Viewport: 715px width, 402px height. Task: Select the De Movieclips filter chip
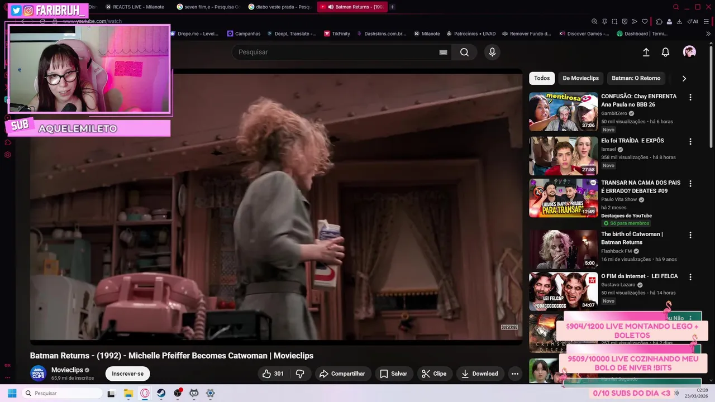coord(580,78)
